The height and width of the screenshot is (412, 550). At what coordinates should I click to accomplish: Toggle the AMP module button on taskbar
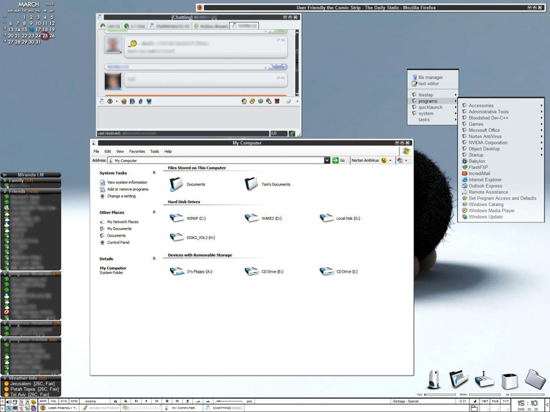pos(43,401)
